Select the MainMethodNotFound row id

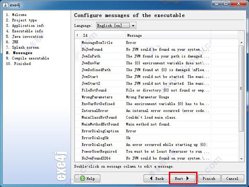100,124
